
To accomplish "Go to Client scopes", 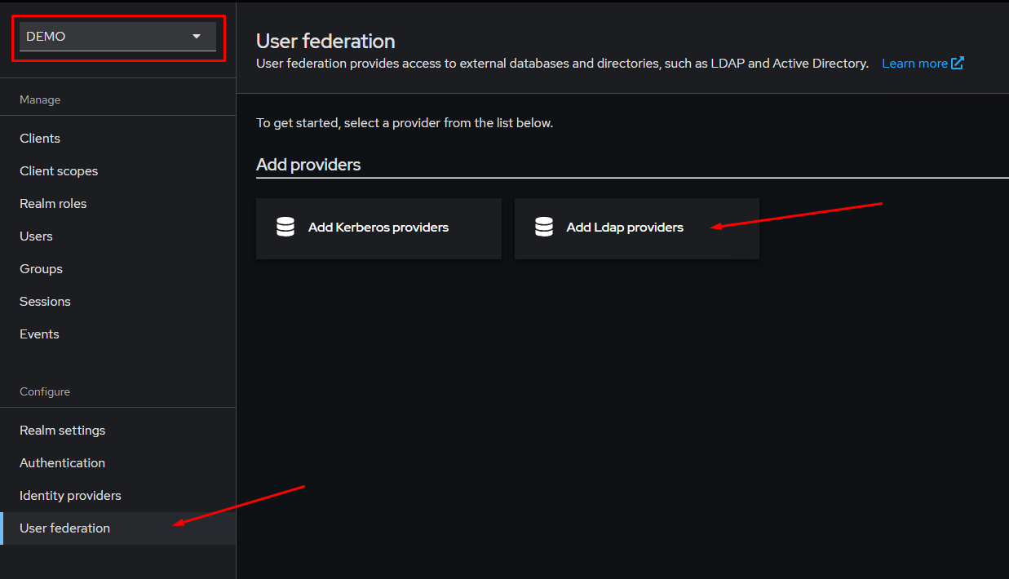I will [x=59, y=171].
